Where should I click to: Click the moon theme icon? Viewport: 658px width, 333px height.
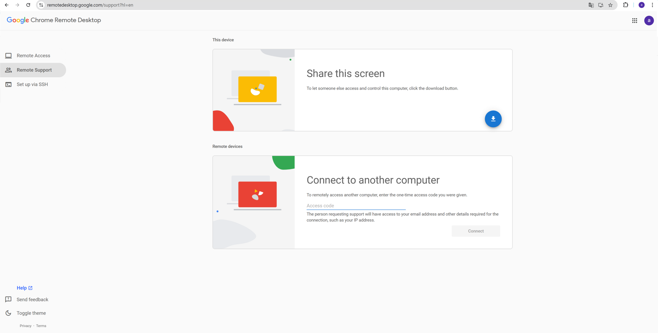pyautogui.click(x=8, y=313)
